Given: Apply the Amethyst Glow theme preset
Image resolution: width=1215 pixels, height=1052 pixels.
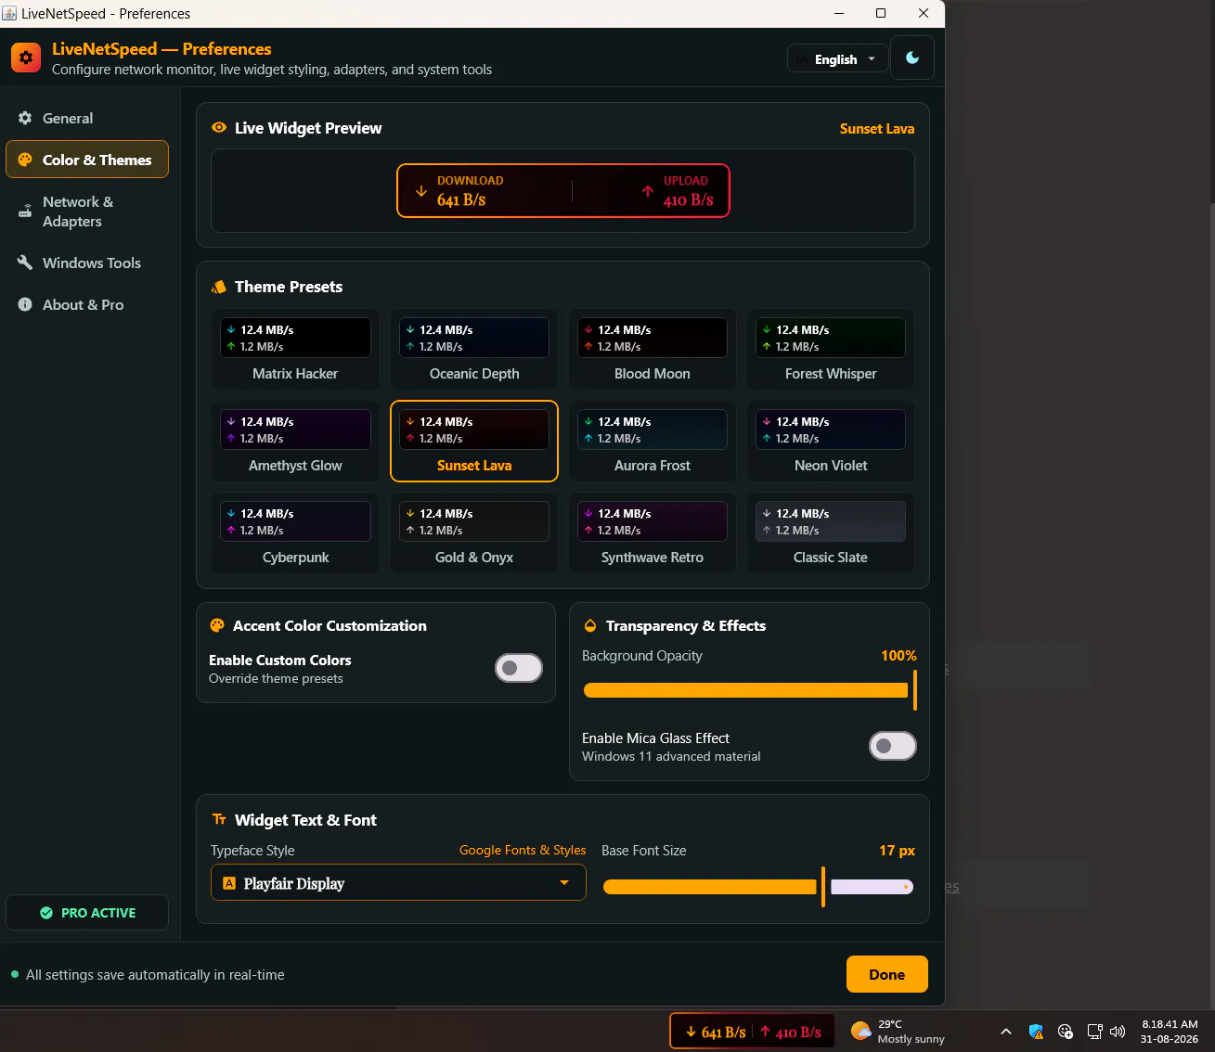Looking at the screenshot, I should [295, 441].
